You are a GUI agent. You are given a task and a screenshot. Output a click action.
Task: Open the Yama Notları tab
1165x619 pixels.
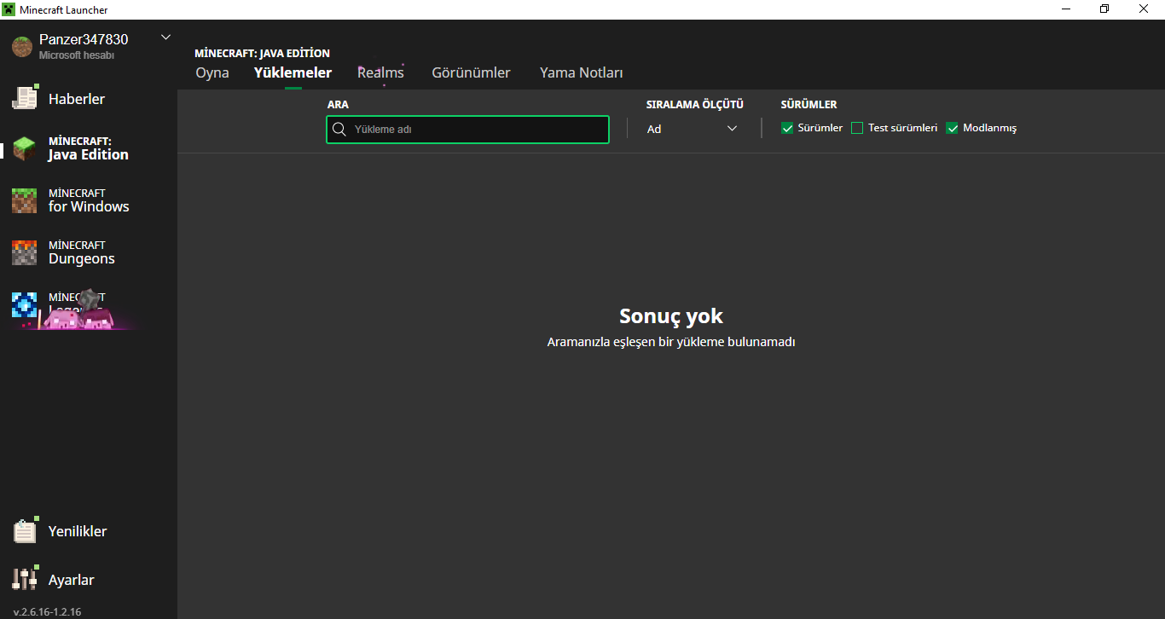[581, 72]
